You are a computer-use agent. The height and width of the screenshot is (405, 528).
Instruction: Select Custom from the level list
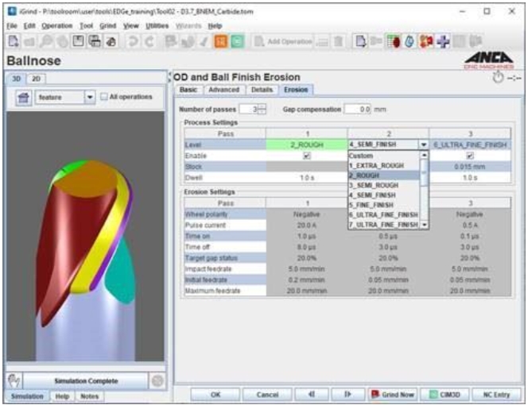pyautogui.click(x=384, y=156)
